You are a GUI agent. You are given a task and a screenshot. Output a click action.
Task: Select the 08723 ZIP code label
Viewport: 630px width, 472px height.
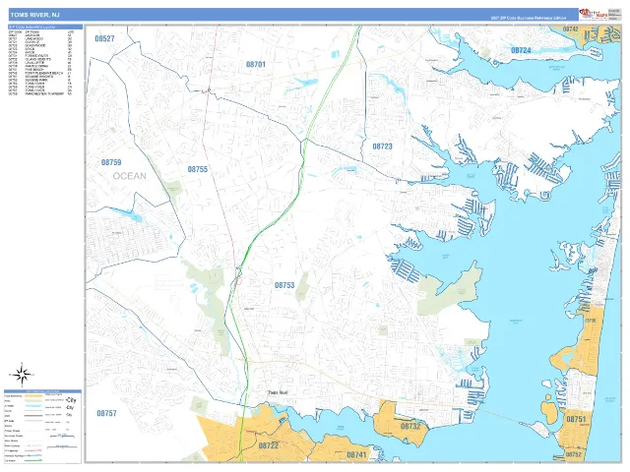click(382, 147)
